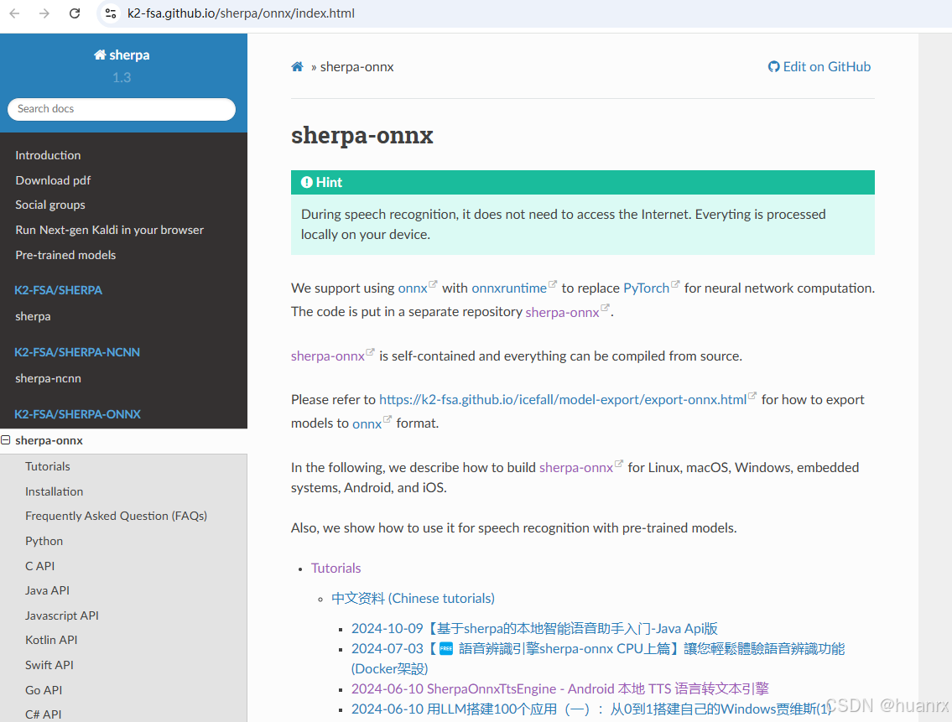Open sherpa-ncnn sidebar entry
The width and height of the screenshot is (952, 722).
[x=48, y=378]
